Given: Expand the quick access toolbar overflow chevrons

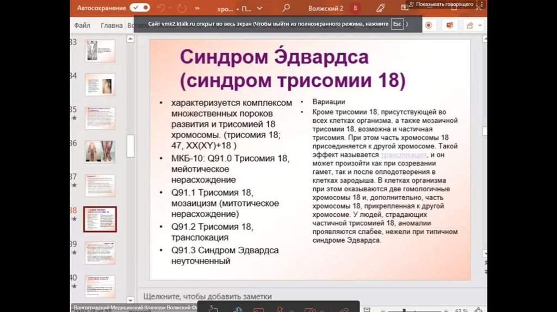Looking at the screenshot, I should click(x=196, y=9).
